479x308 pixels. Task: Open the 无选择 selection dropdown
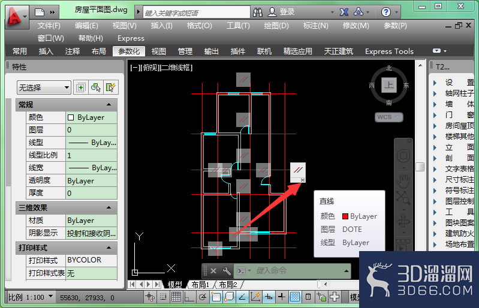[x=44, y=88]
